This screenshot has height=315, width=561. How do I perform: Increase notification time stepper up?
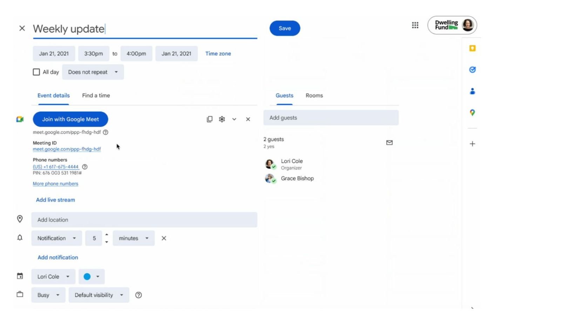107,234
